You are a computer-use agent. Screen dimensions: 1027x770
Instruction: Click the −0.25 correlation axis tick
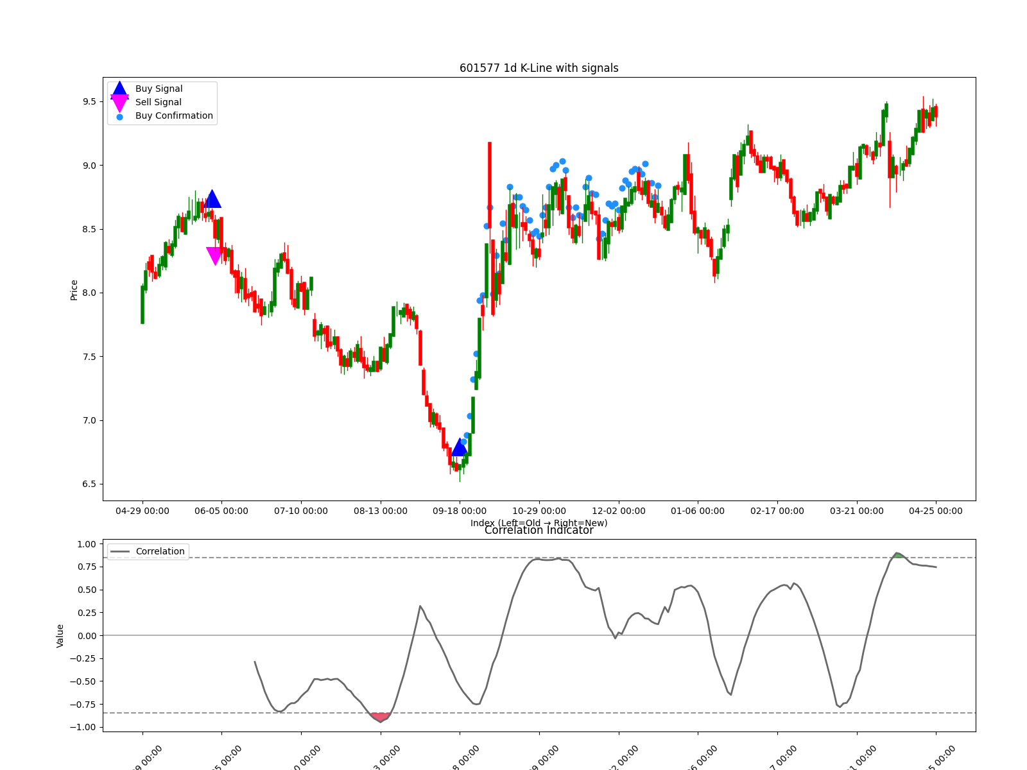click(83, 659)
